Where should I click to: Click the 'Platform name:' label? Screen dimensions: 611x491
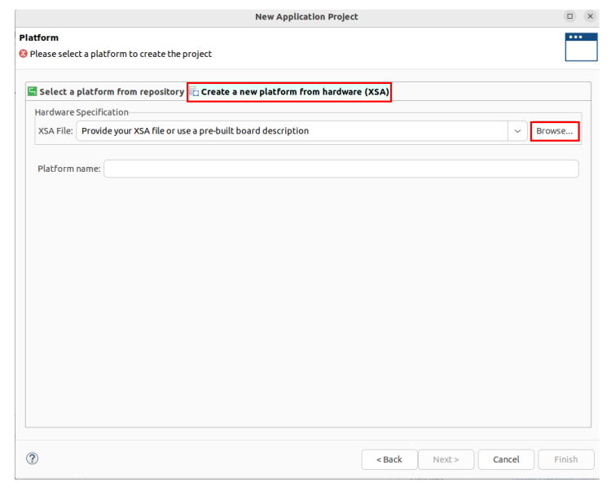click(69, 169)
